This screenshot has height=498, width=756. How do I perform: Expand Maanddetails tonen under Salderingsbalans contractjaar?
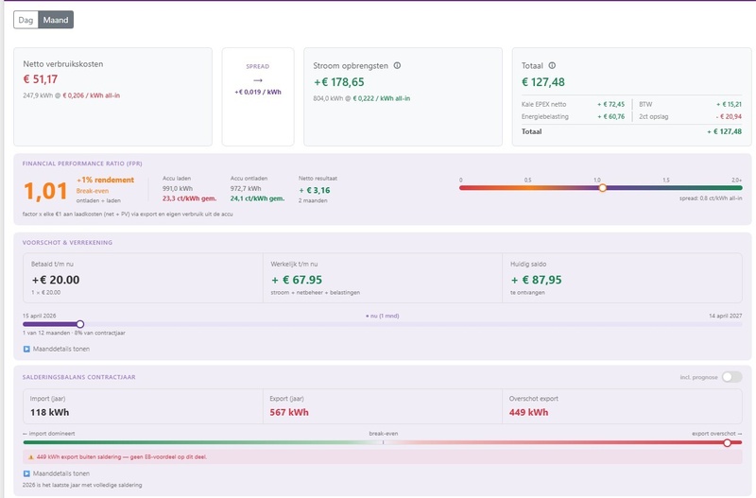tap(57, 473)
